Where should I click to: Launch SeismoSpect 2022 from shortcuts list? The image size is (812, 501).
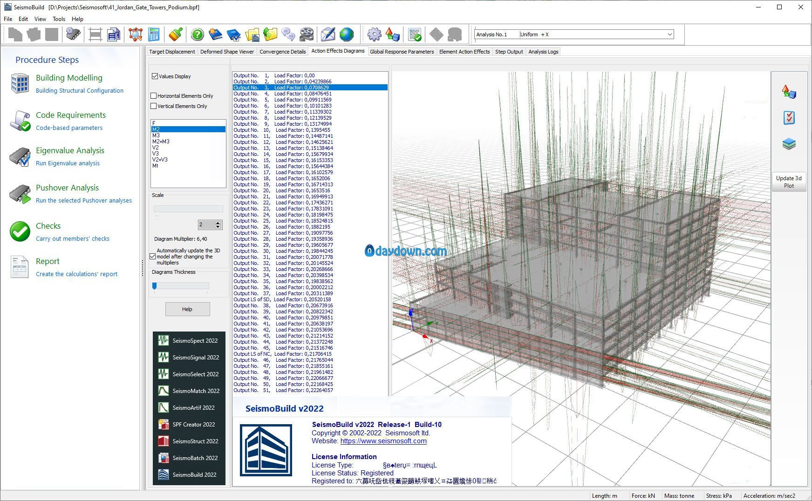click(189, 340)
